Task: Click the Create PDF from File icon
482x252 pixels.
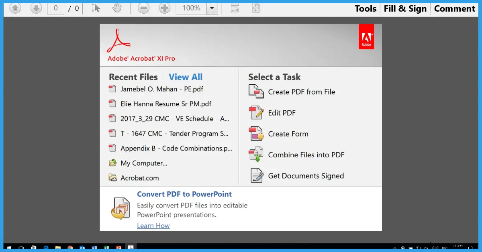Action: [x=256, y=92]
